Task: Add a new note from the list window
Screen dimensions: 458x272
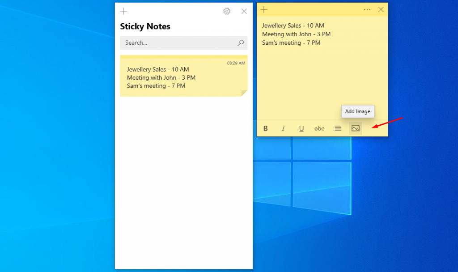Action: (x=123, y=11)
